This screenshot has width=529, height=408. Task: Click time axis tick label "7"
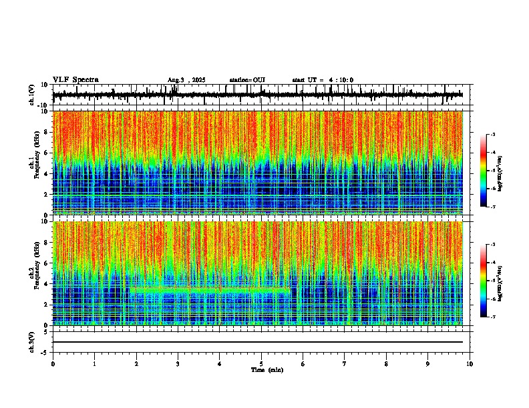(345, 364)
